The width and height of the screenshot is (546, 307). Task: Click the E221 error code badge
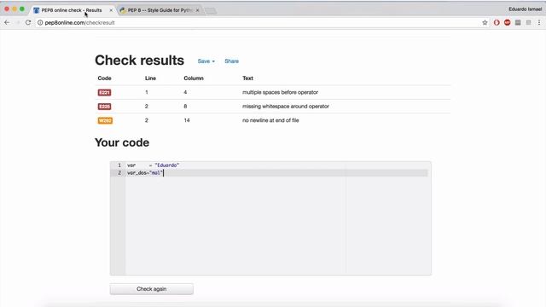pyautogui.click(x=104, y=92)
